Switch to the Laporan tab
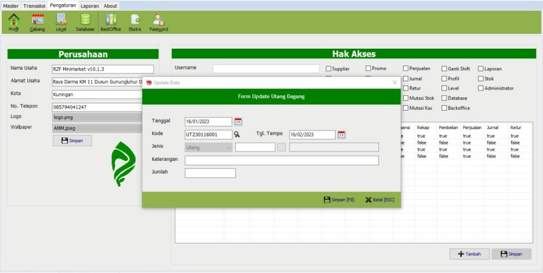The image size is (543, 273). [90, 6]
